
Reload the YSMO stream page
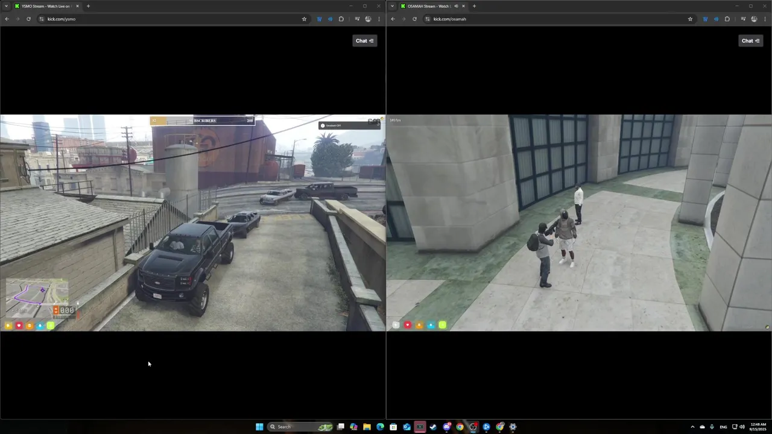[28, 19]
